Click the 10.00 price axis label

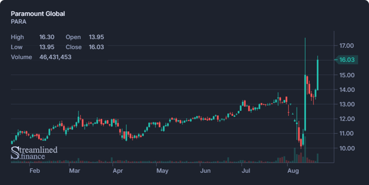346,148
